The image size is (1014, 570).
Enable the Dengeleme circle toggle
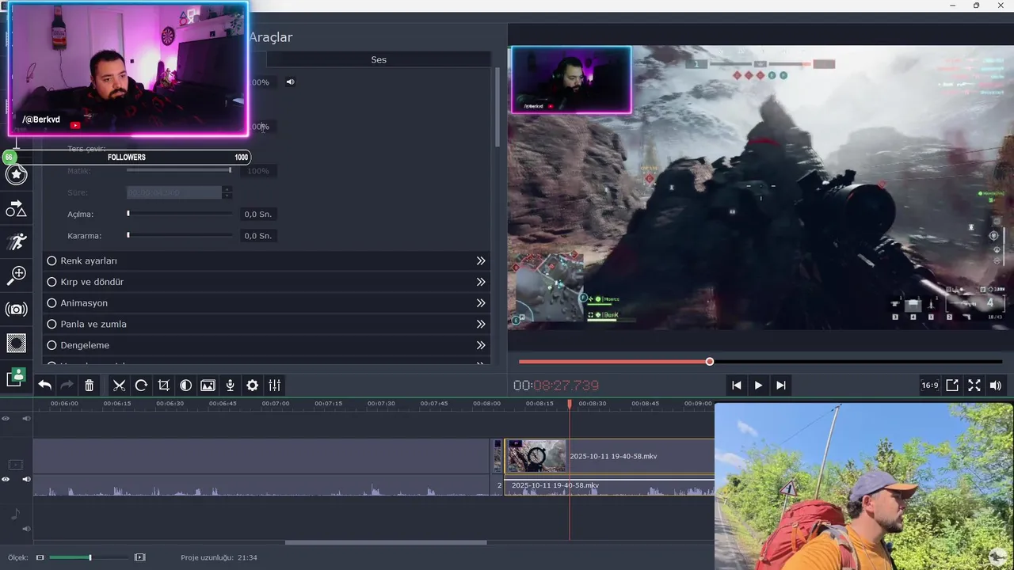(x=51, y=345)
